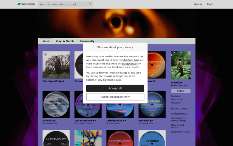Open the Ultraviolet record cover
The height and width of the screenshot is (146, 233).
click(x=56, y=138)
